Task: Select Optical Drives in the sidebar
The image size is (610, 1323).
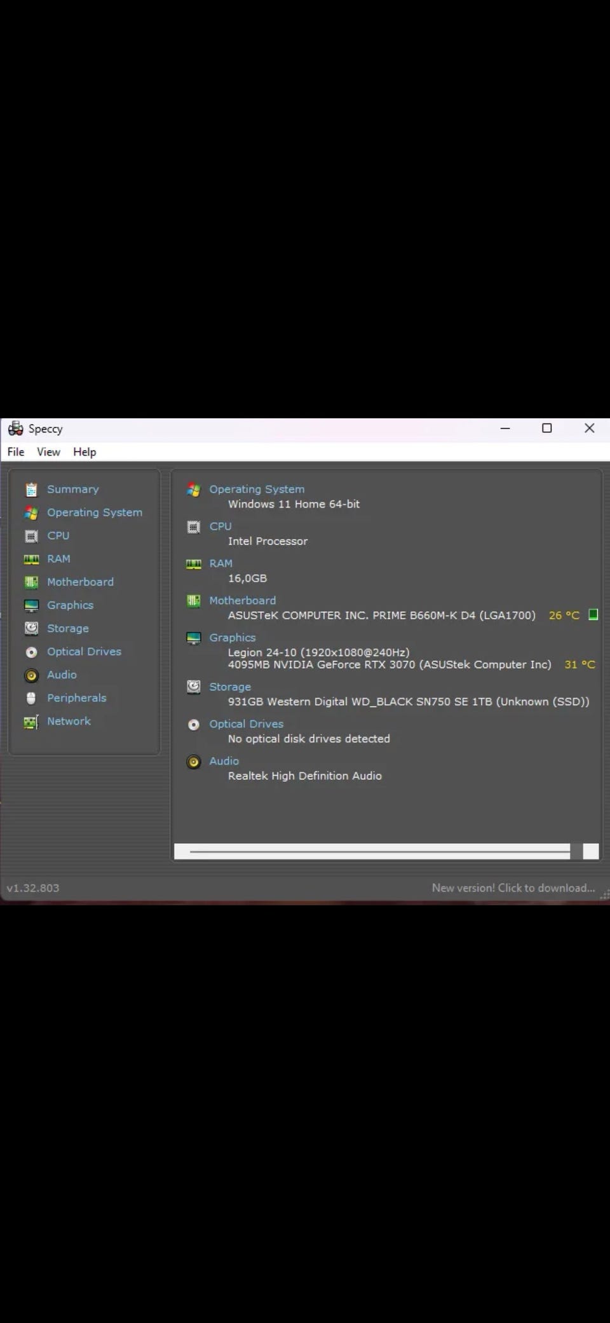Action: pyautogui.click(x=84, y=652)
